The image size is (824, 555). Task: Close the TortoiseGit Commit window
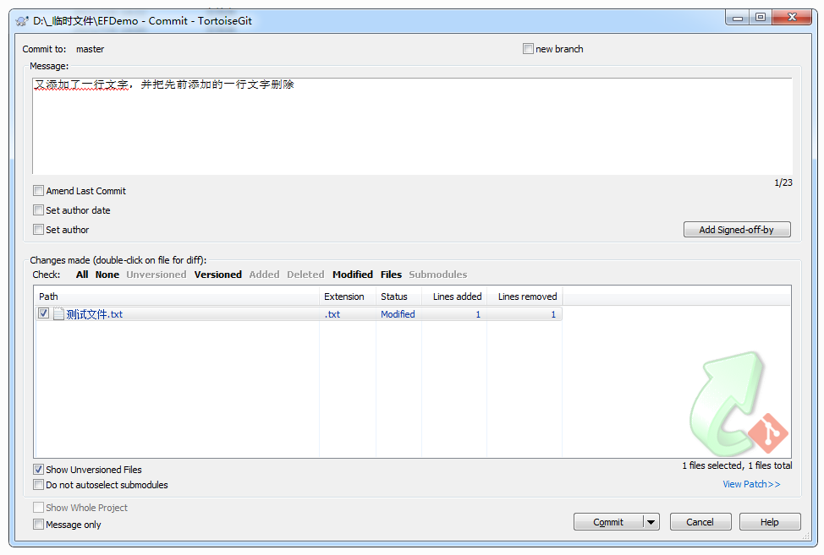click(x=792, y=18)
